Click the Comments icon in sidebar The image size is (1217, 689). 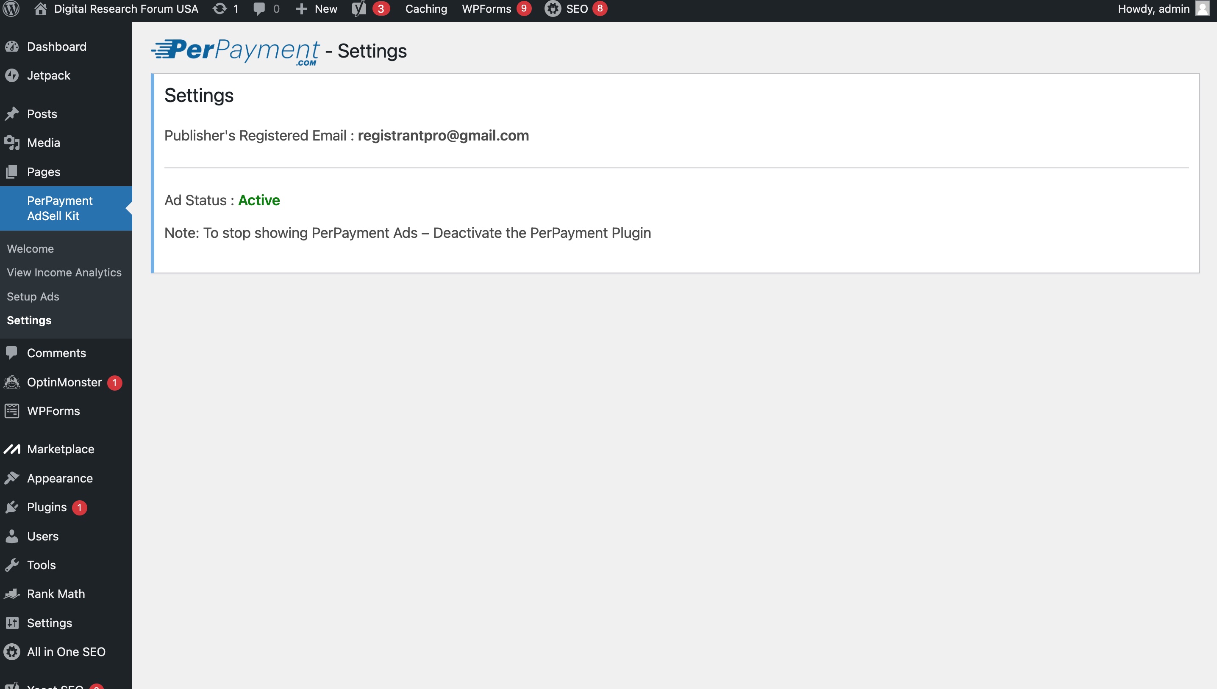(12, 353)
